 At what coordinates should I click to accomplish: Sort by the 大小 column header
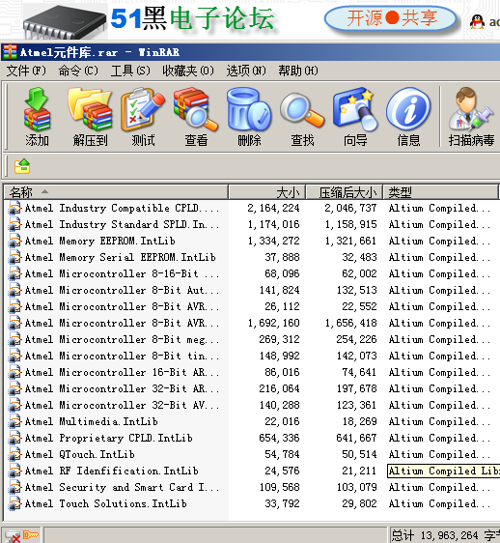point(266,192)
